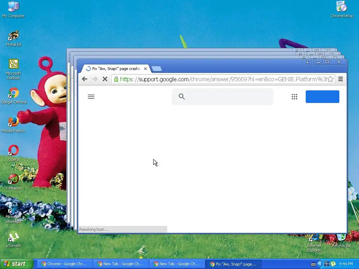Expand hidden system tray icons arrow

click(320, 264)
